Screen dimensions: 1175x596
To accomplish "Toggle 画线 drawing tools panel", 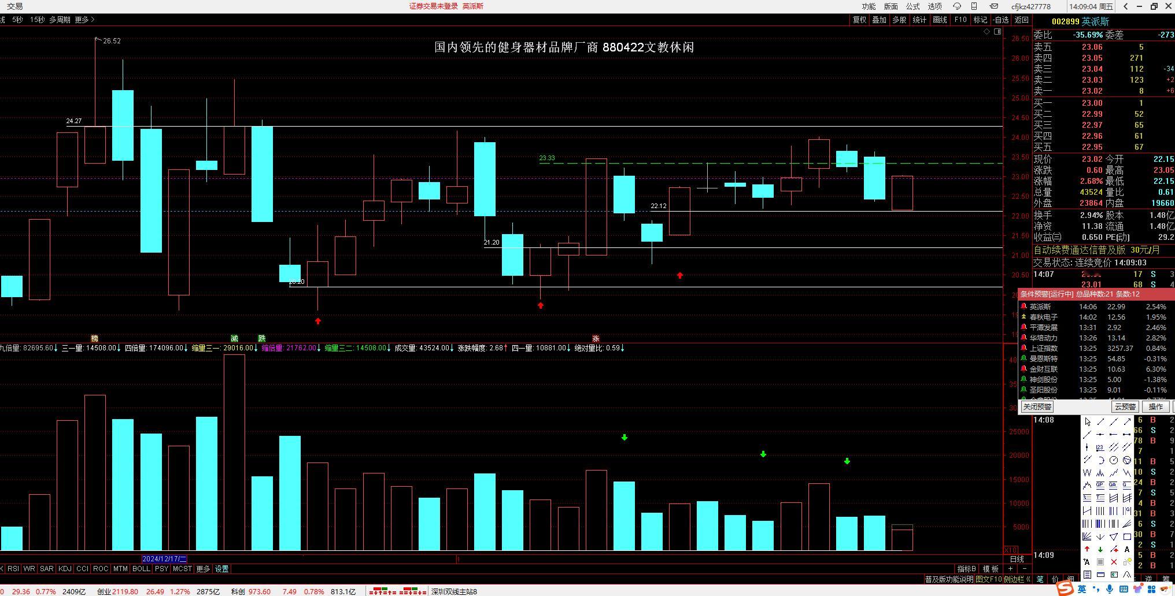I will [940, 20].
